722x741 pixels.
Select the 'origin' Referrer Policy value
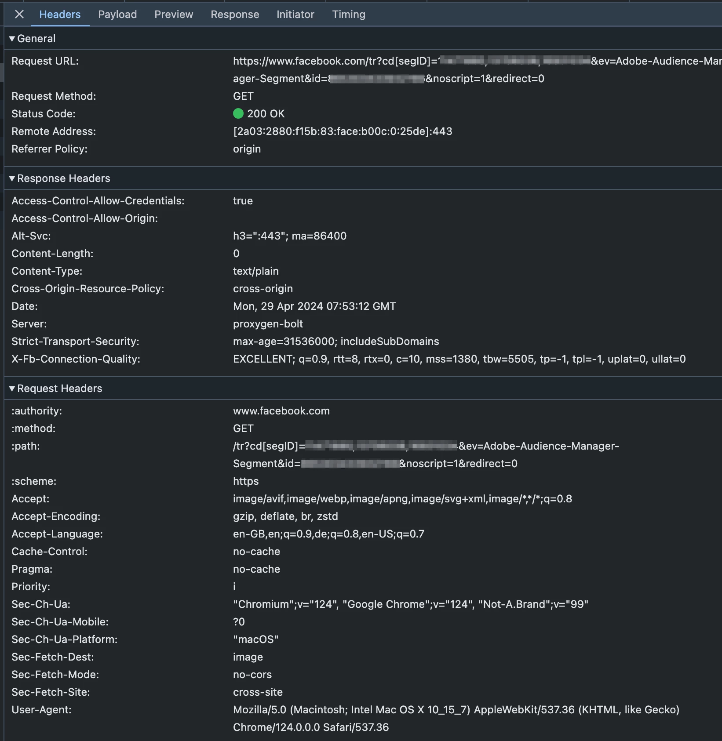[247, 149]
